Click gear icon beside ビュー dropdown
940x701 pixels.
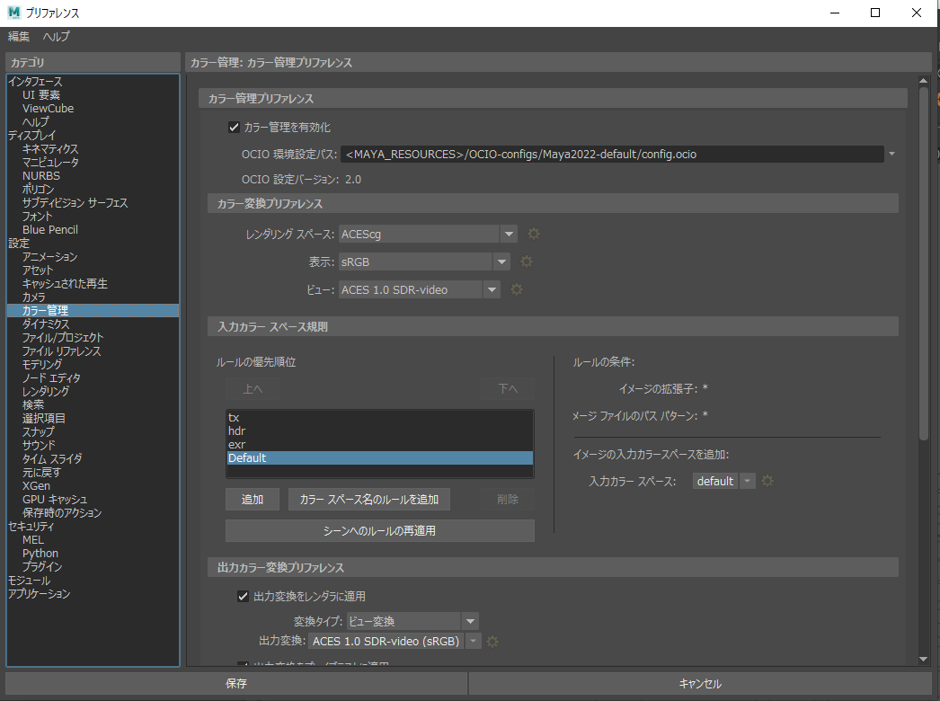[x=516, y=289]
